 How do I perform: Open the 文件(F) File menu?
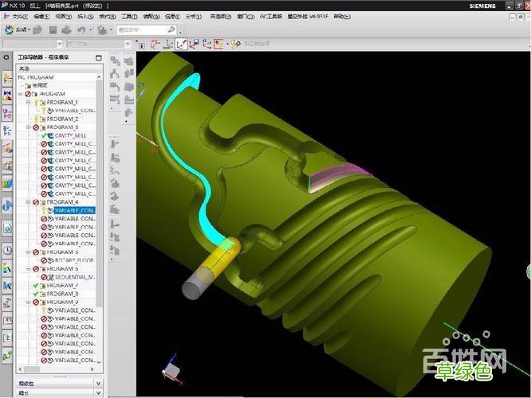[20, 17]
